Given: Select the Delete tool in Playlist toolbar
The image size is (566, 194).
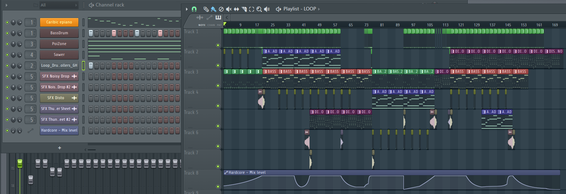Looking at the screenshot, I should pyautogui.click(x=221, y=9).
